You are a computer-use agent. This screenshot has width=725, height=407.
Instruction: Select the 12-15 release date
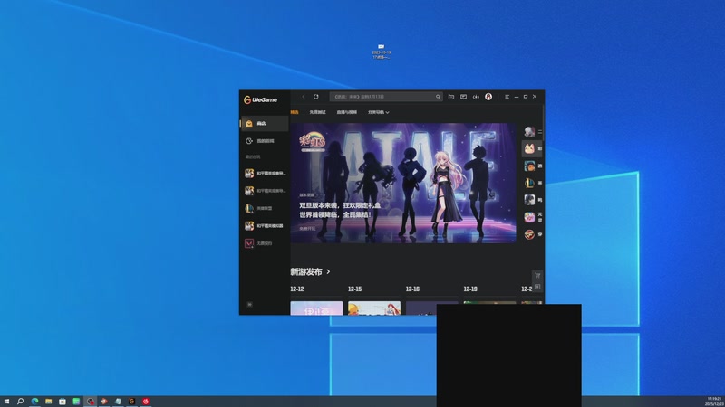pyautogui.click(x=354, y=289)
